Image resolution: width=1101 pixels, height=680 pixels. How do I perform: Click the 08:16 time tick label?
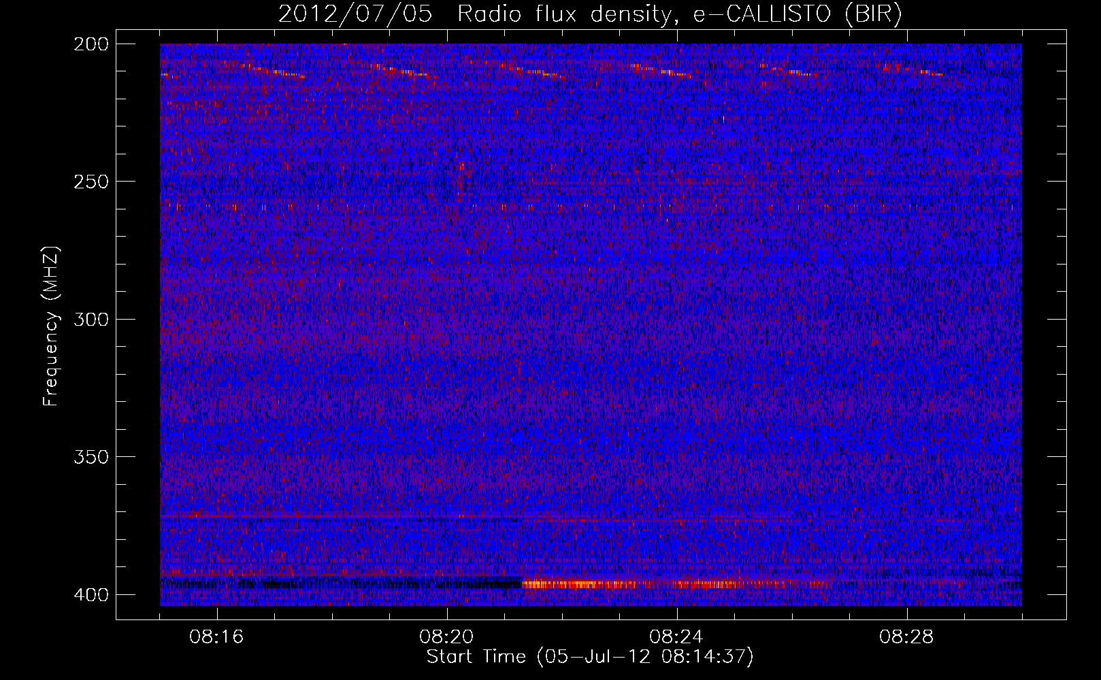(x=217, y=637)
